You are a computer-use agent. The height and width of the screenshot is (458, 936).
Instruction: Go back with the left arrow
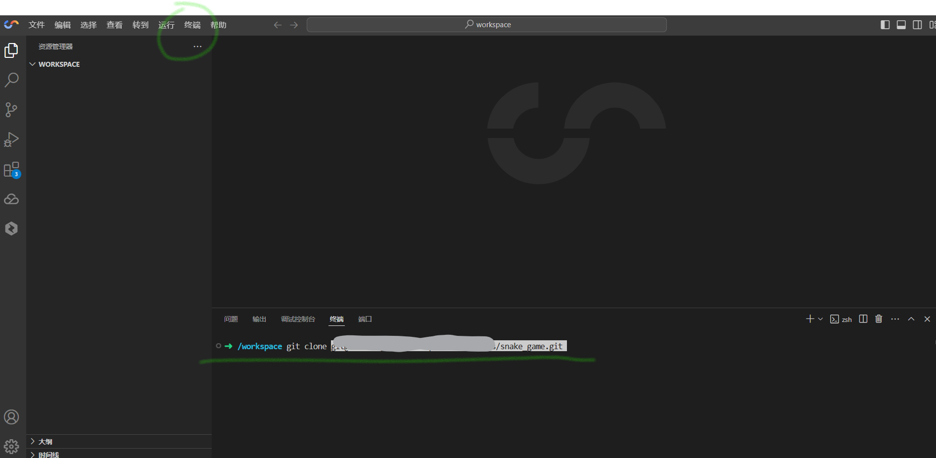278,25
